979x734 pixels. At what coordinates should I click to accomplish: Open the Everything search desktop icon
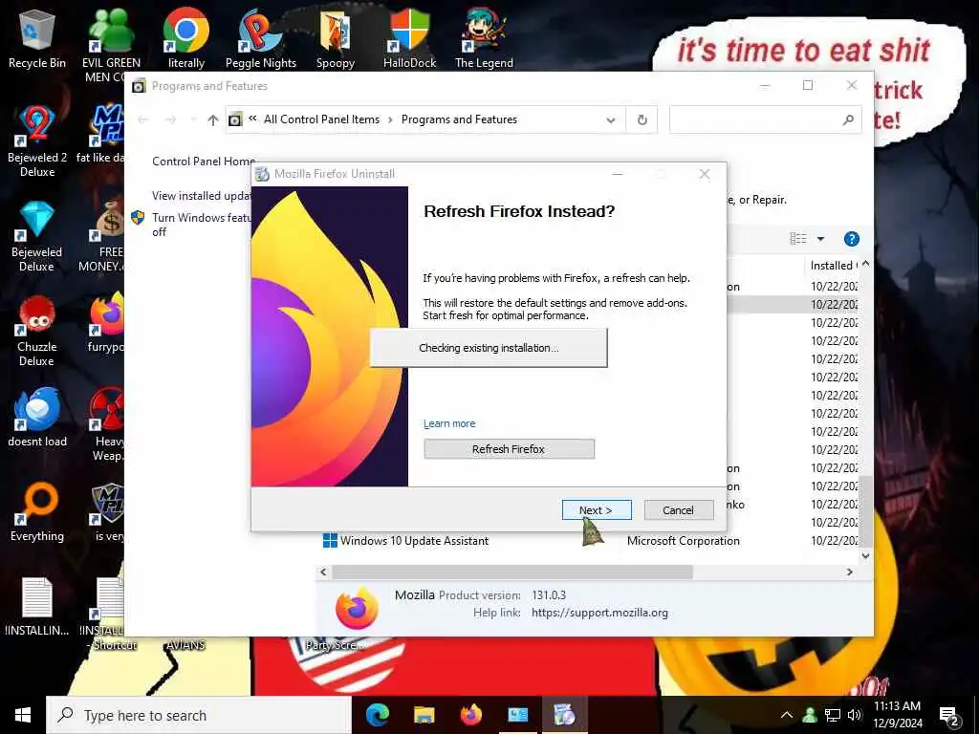pos(37,512)
